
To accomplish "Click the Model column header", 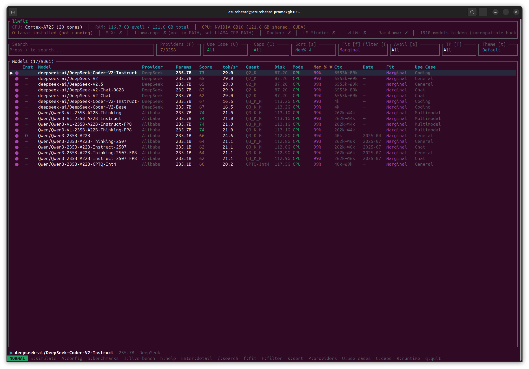I will coord(44,67).
